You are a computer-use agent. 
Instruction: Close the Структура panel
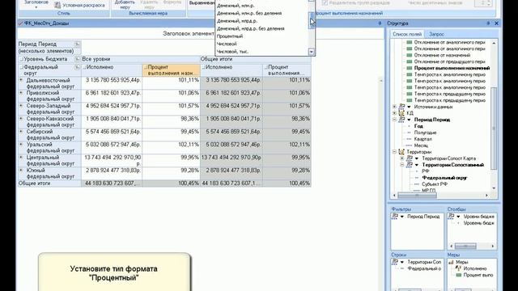click(496, 23)
